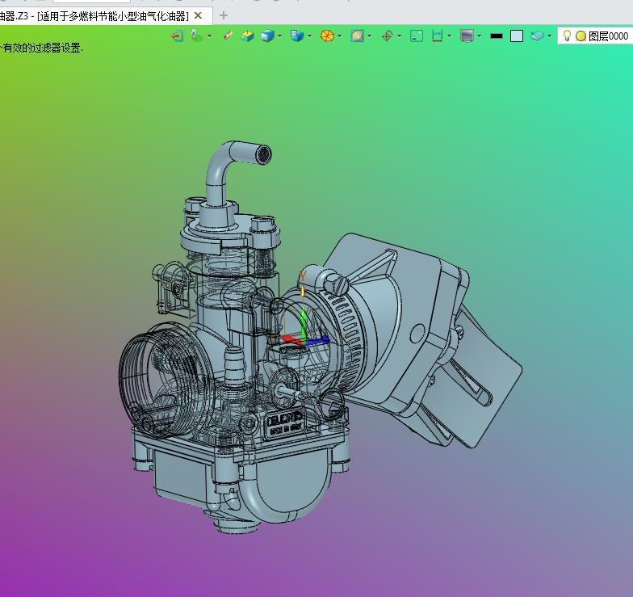The height and width of the screenshot is (597, 633).
Task: Expand the dropdown arrow beside blue shaded cube
Action: [x=279, y=36]
